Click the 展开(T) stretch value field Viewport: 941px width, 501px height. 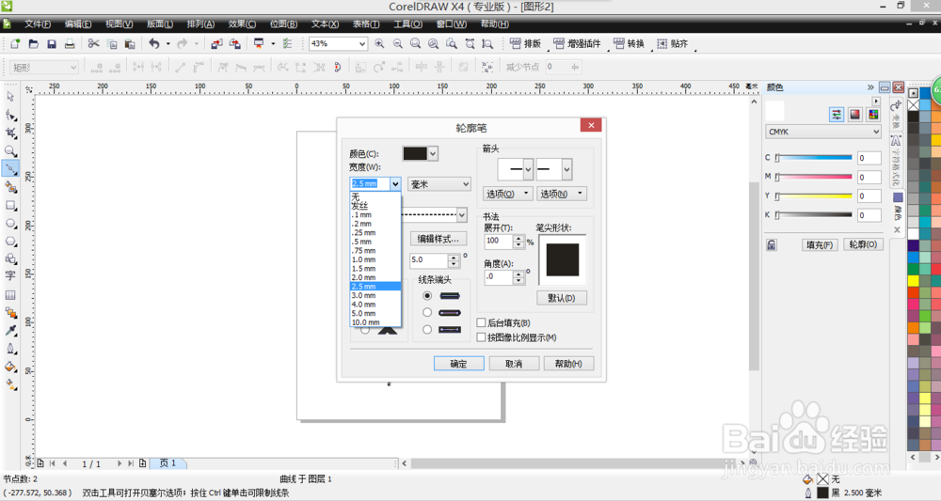(x=499, y=241)
